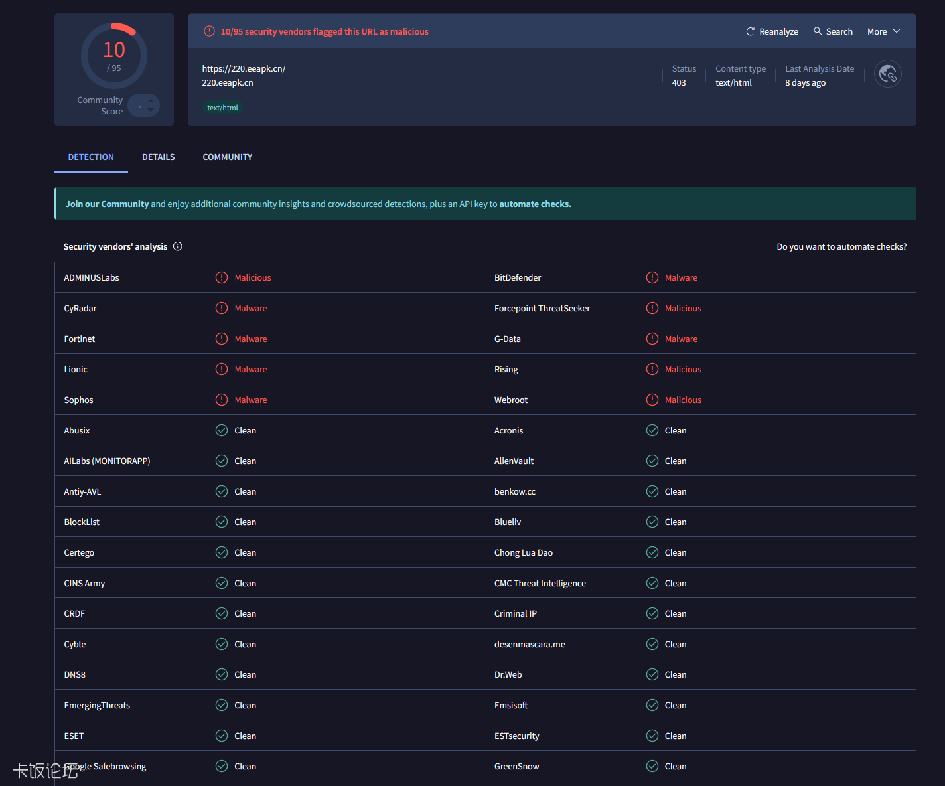This screenshot has height=786, width=945.
Task: Click the globe link URL icon
Action: click(x=887, y=74)
